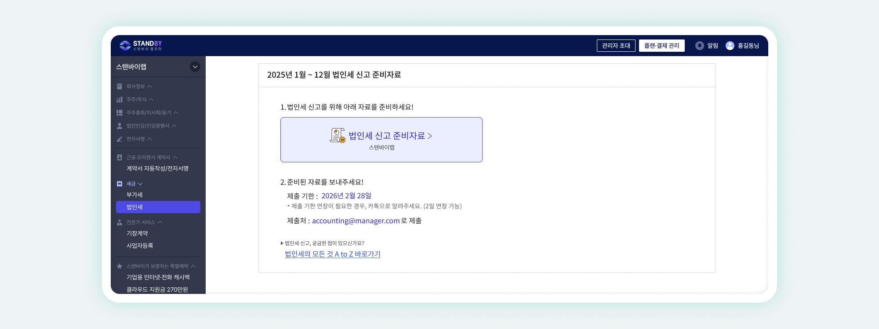This screenshot has height=329, width=879.
Task: Click the 회사정보 label
Action: 135,86
